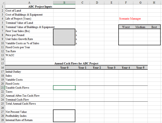
Task: Select row 26 header
Action: [3, 108]
